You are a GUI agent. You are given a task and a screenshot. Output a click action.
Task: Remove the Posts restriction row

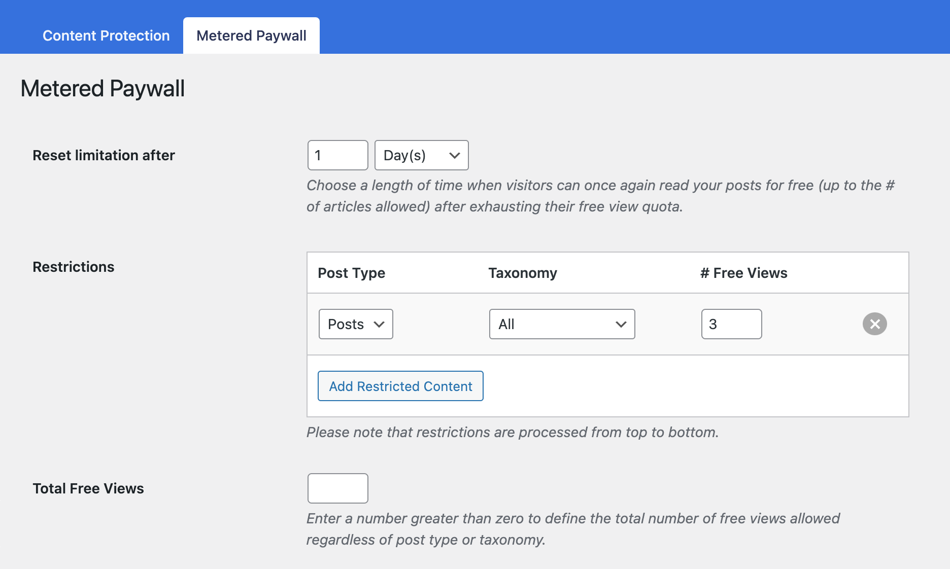874,324
